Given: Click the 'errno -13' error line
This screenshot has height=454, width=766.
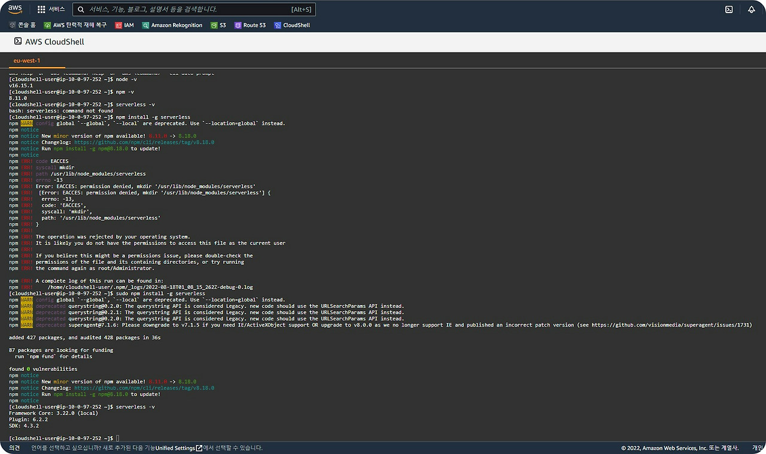Looking at the screenshot, I should click(x=36, y=180).
